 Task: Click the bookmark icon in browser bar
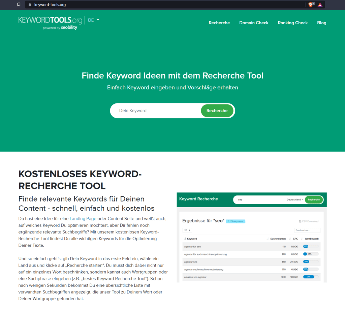coord(19,4)
